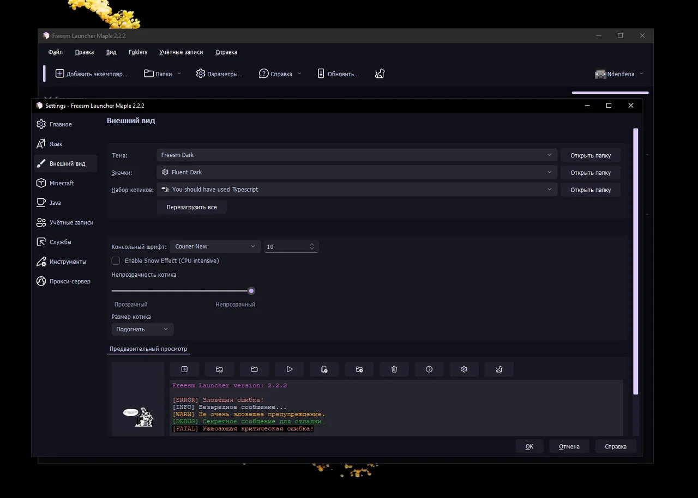The width and height of the screenshot is (698, 498).
Task: Toggle the cat icon in the main window toolbar
Action: click(380, 74)
